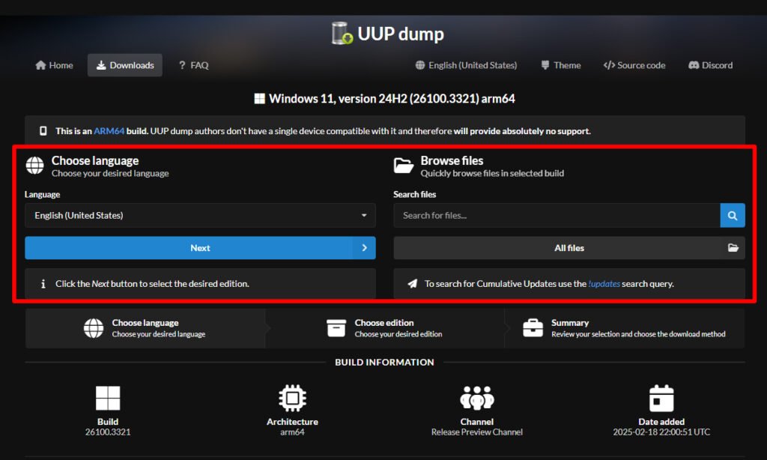Open the FAQ page

click(x=193, y=65)
